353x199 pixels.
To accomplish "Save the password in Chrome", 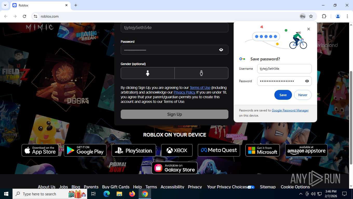I will click(x=283, y=95).
